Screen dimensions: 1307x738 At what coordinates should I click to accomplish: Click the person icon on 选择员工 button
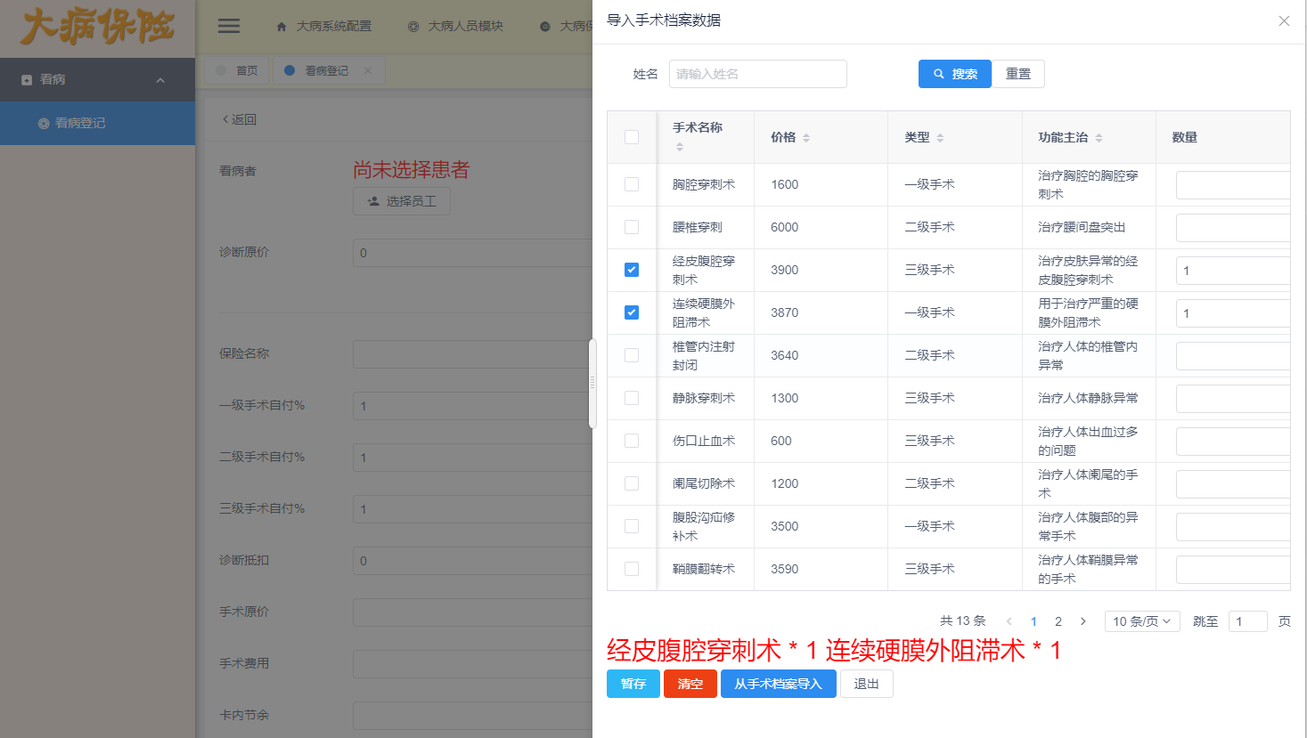[373, 201]
